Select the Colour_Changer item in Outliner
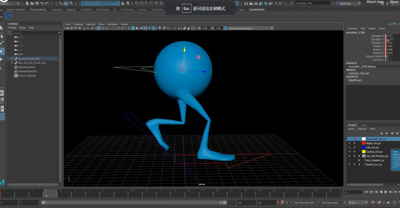Image resolution: width=400 pixels, height=208 pixels. pyautogui.click(x=27, y=76)
